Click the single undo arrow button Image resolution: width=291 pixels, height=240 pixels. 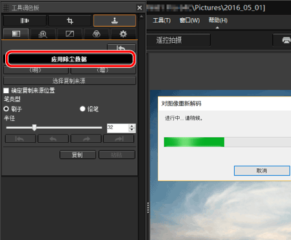point(53,138)
